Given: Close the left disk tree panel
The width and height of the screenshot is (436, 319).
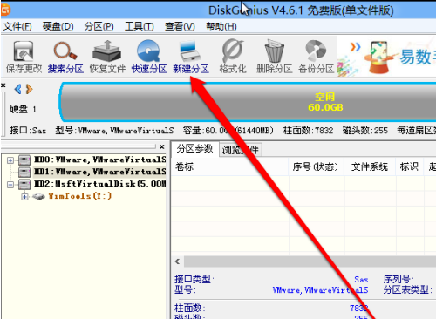Looking at the screenshot, I should click(x=162, y=147).
